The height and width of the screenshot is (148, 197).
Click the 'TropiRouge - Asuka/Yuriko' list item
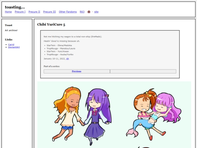coord(60,54)
